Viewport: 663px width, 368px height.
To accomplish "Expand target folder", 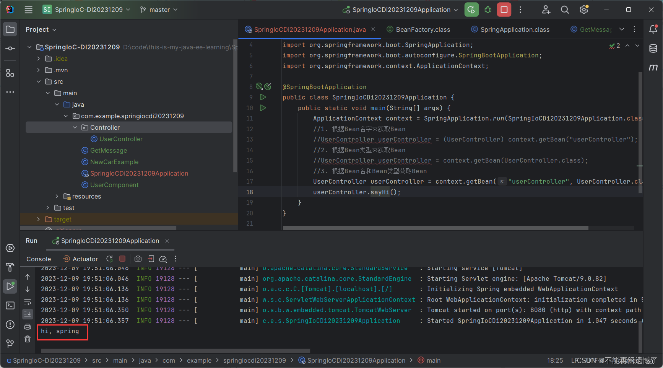I will pos(38,219).
